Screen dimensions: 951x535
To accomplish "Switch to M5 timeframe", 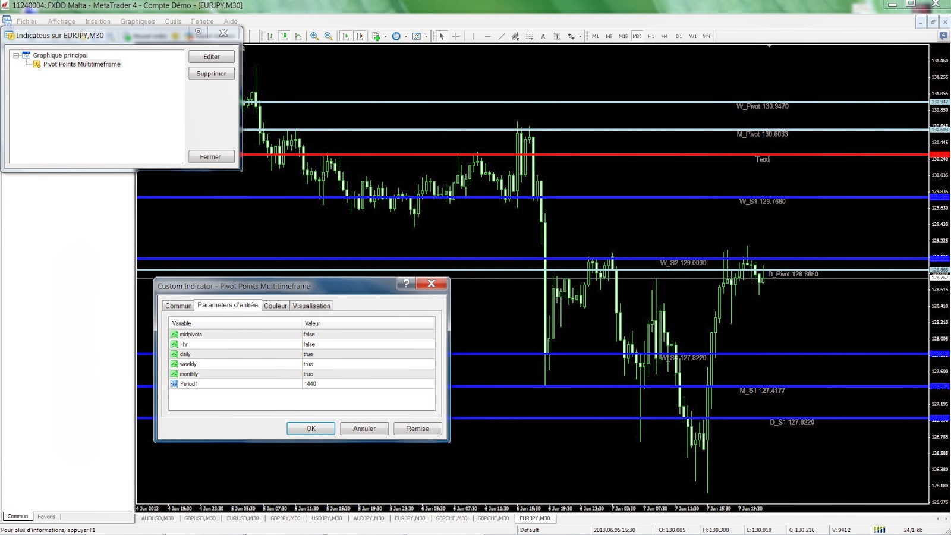I will coord(609,36).
